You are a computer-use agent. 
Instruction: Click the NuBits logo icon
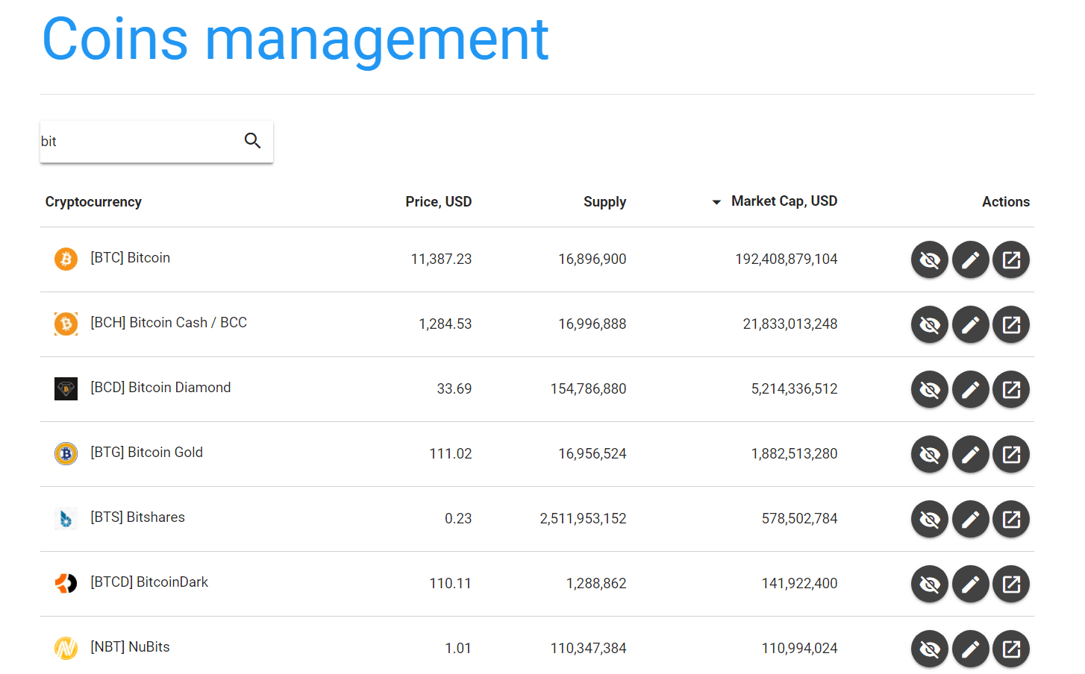[x=66, y=649]
